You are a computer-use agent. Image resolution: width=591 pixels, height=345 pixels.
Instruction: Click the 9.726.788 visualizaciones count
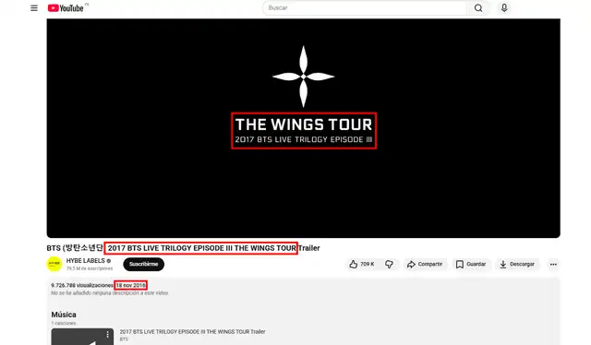[x=82, y=285]
